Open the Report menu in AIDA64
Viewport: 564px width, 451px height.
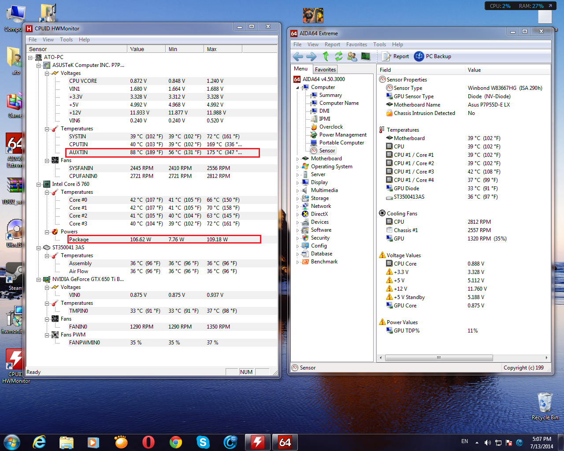pyautogui.click(x=332, y=44)
